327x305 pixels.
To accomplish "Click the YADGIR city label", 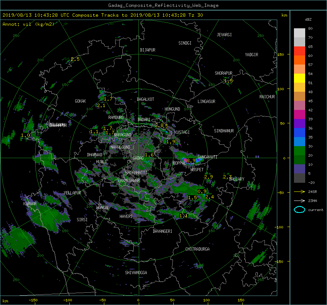I will [251, 55].
